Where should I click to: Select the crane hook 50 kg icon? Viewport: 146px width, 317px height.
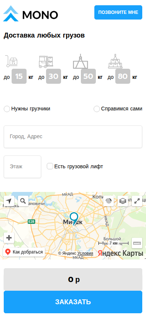[x=80, y=61]
